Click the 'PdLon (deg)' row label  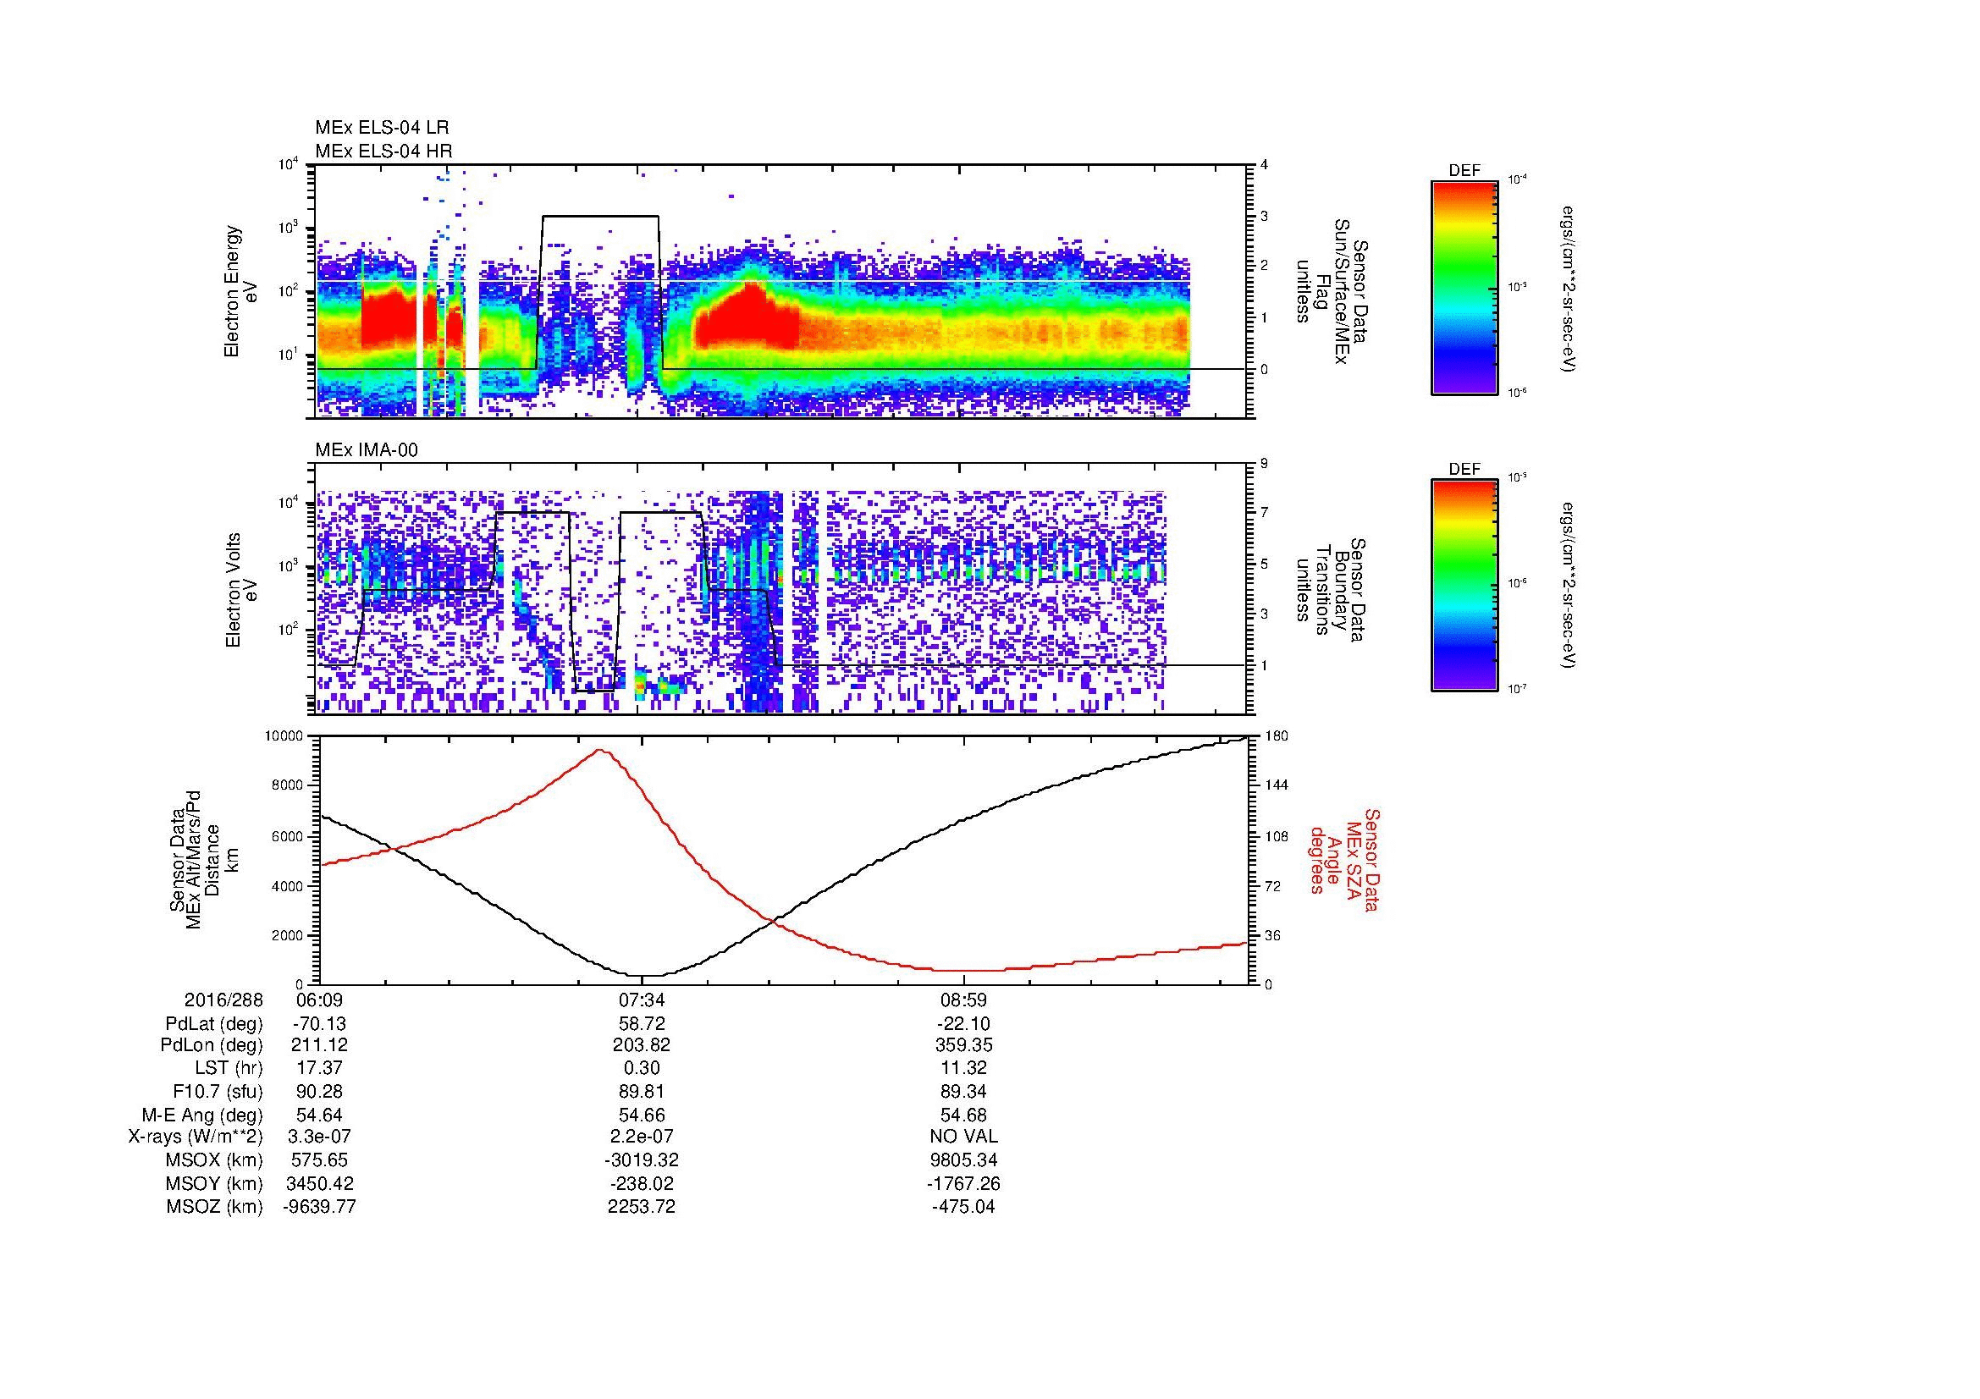(x=213, y=1044)
